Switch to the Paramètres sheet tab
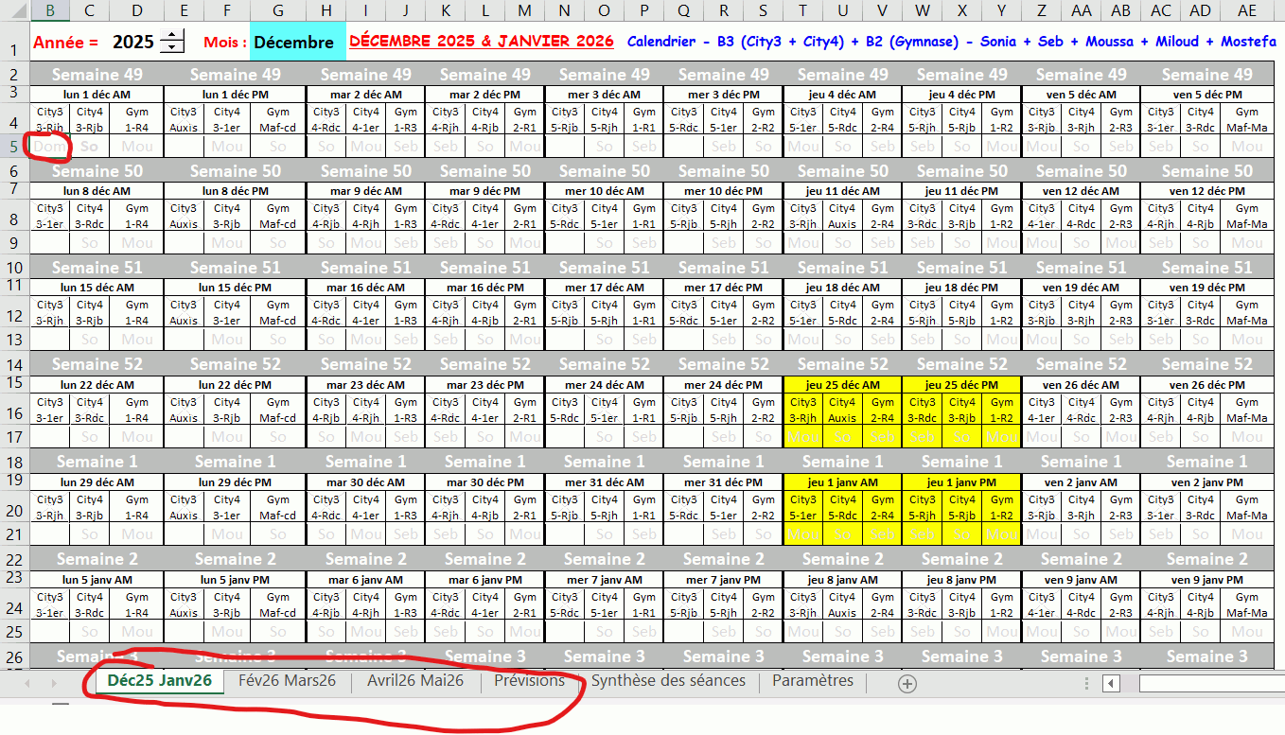The image size is (1285, 735). tap(813, 681)
